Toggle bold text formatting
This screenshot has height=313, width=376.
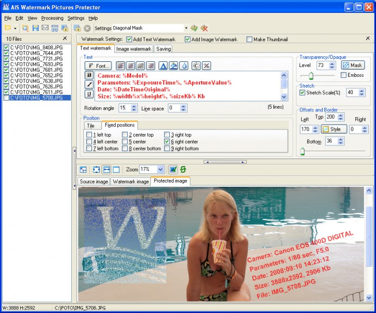point(89,75)
